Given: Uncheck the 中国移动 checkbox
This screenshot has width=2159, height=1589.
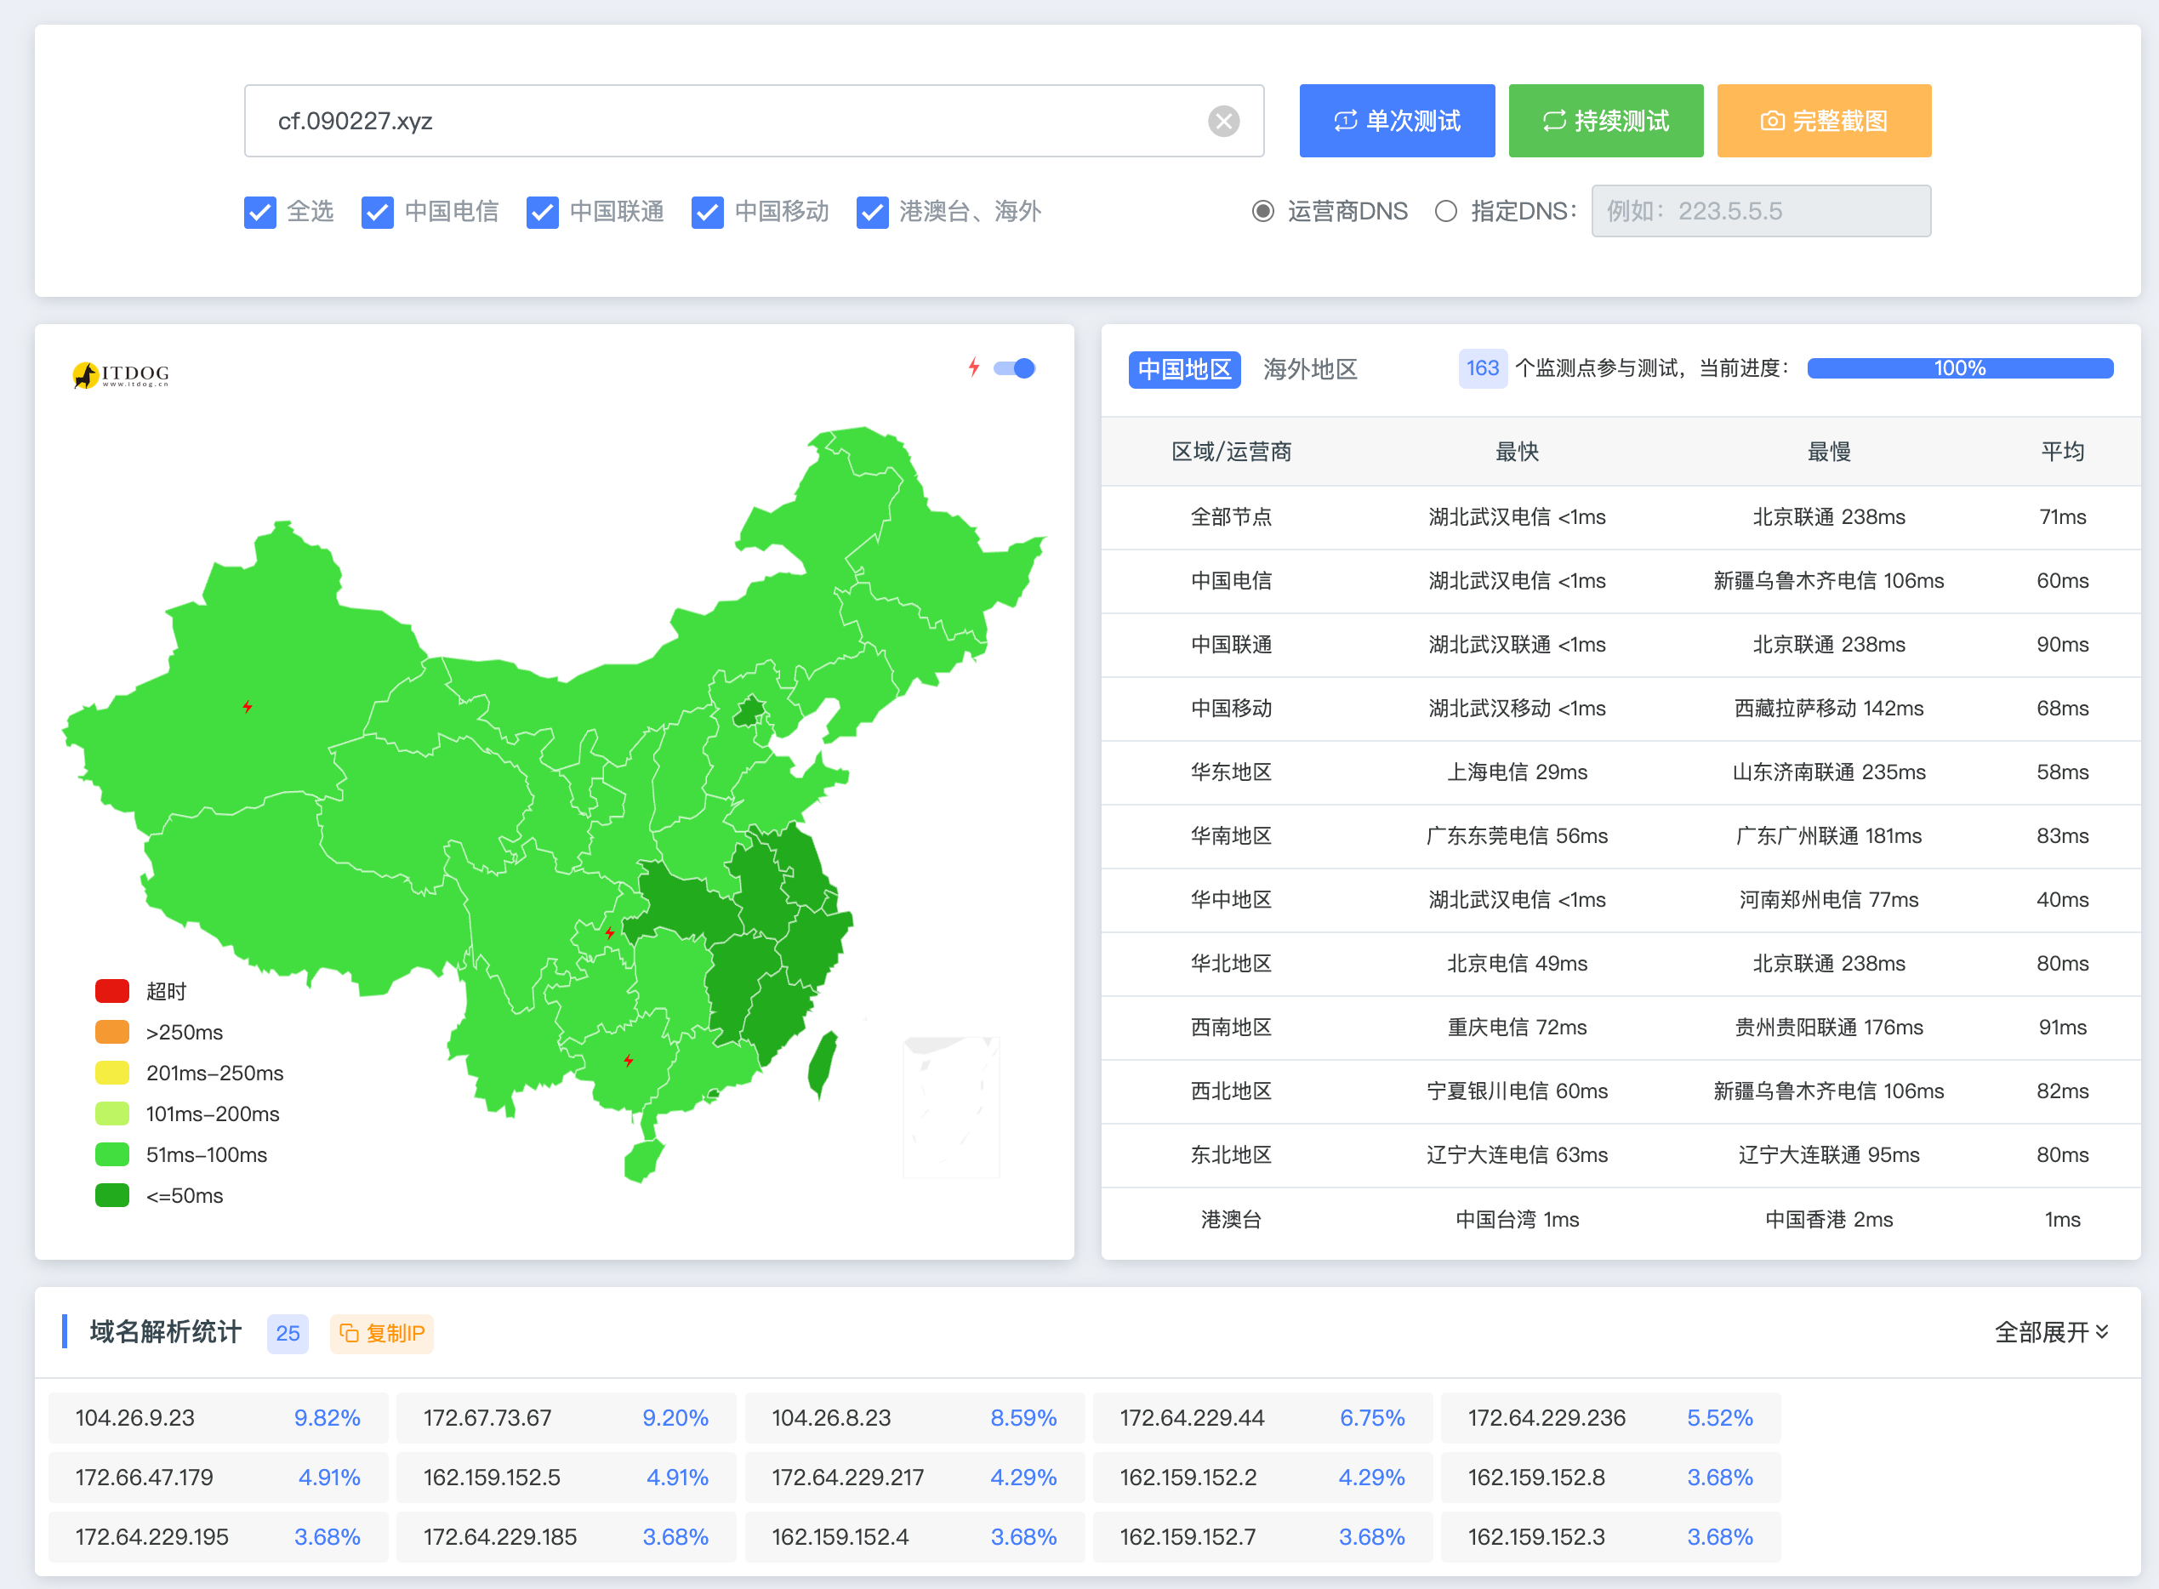Looking at the screenshot, I should [x=708, y=212].
